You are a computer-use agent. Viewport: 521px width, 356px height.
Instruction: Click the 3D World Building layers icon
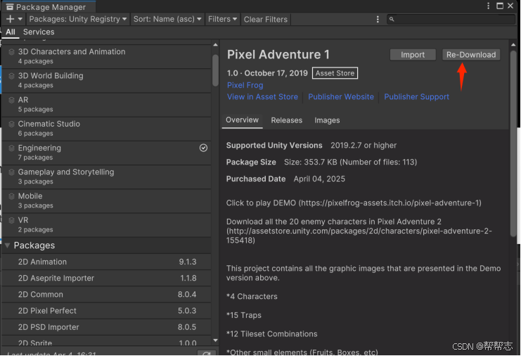click(x=11, y=76)
